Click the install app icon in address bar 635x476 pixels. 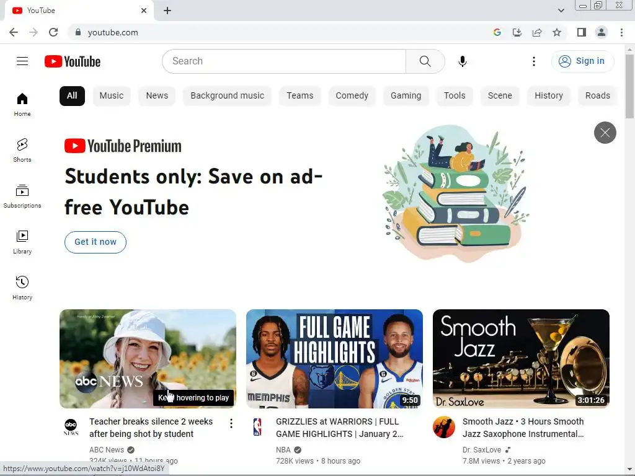tap(517, 32)
